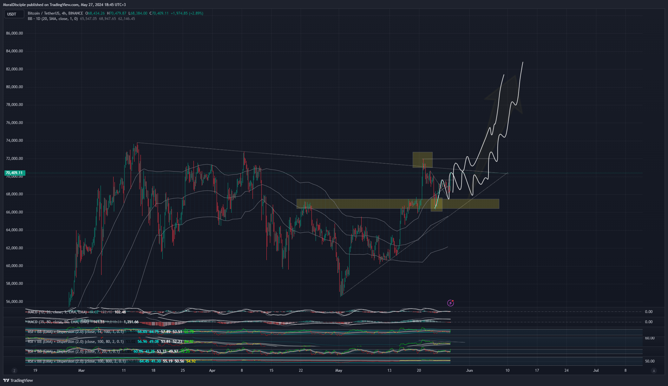Click the MACD (35, 80, close, 50) legend

[x=58, y=322]
